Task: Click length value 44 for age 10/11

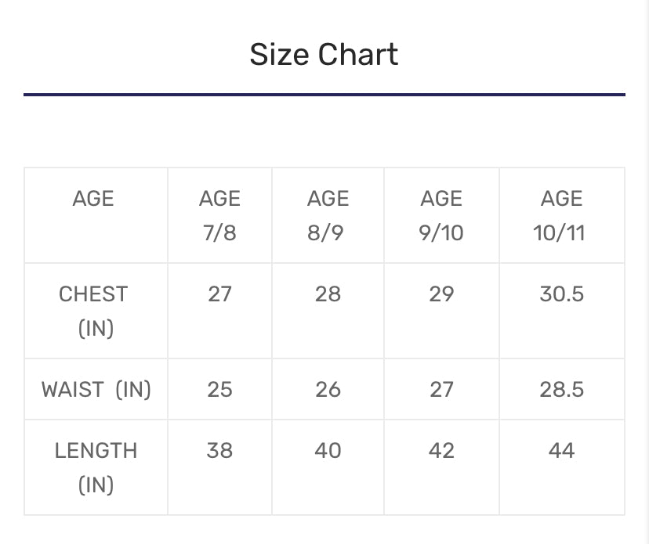Action: click(561, 451)
